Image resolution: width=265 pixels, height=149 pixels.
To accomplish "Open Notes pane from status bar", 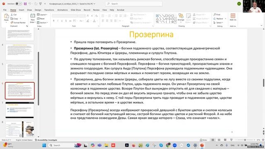I will (x=203, y=140).
